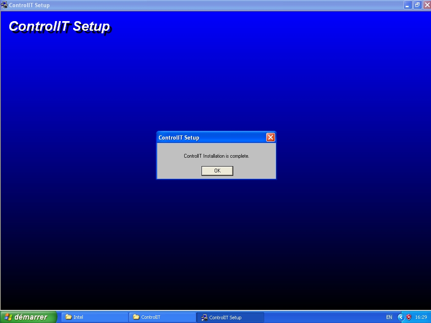Screen dimensions: 431x323
Task: Click the 16:29 system clock
Action: pos(421,317)
